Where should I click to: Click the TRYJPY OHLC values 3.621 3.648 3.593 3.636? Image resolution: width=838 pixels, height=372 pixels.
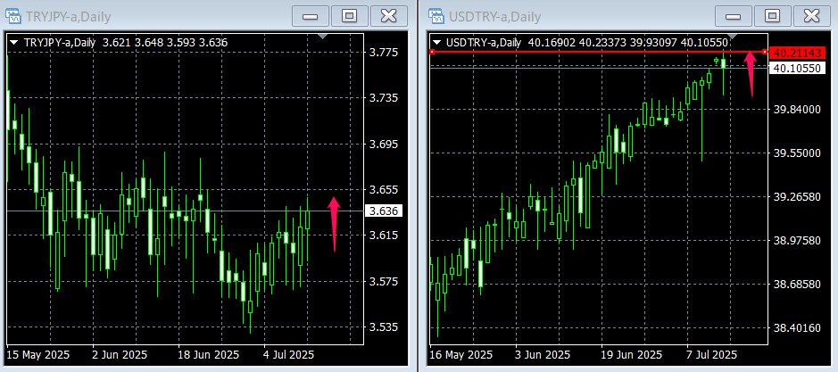tap(164, 43)
